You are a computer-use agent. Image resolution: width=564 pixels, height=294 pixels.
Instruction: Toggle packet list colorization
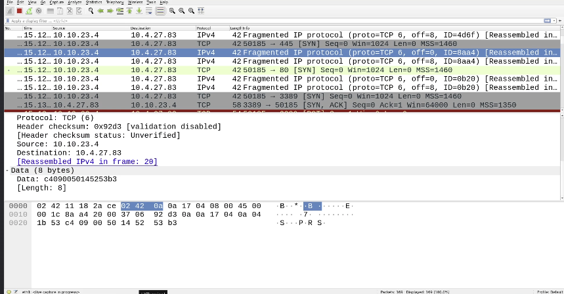pyautogui.click(x=160, y=11)
